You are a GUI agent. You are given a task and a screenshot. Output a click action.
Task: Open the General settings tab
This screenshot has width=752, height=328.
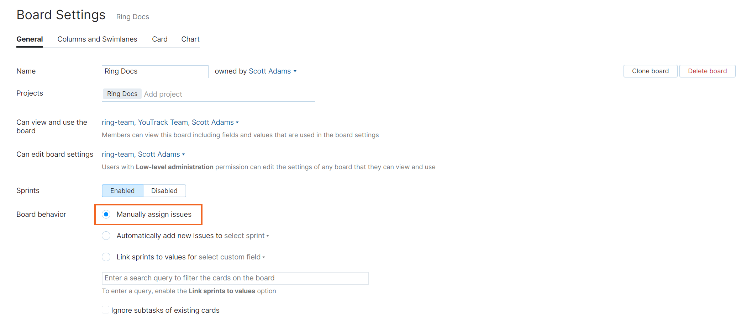coord(30,39)
